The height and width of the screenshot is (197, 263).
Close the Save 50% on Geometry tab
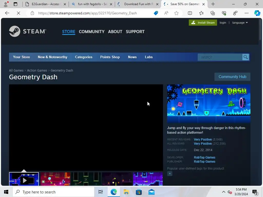203,4
